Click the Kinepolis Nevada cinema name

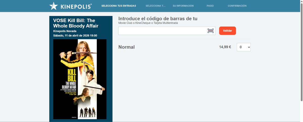[65, 31]
